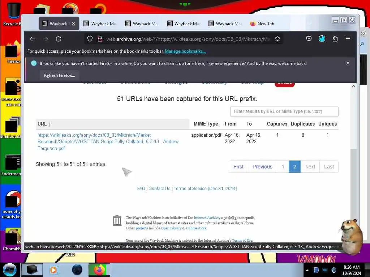Sort the table by URL column header
The image size is (370, 277).
[112, 124]
